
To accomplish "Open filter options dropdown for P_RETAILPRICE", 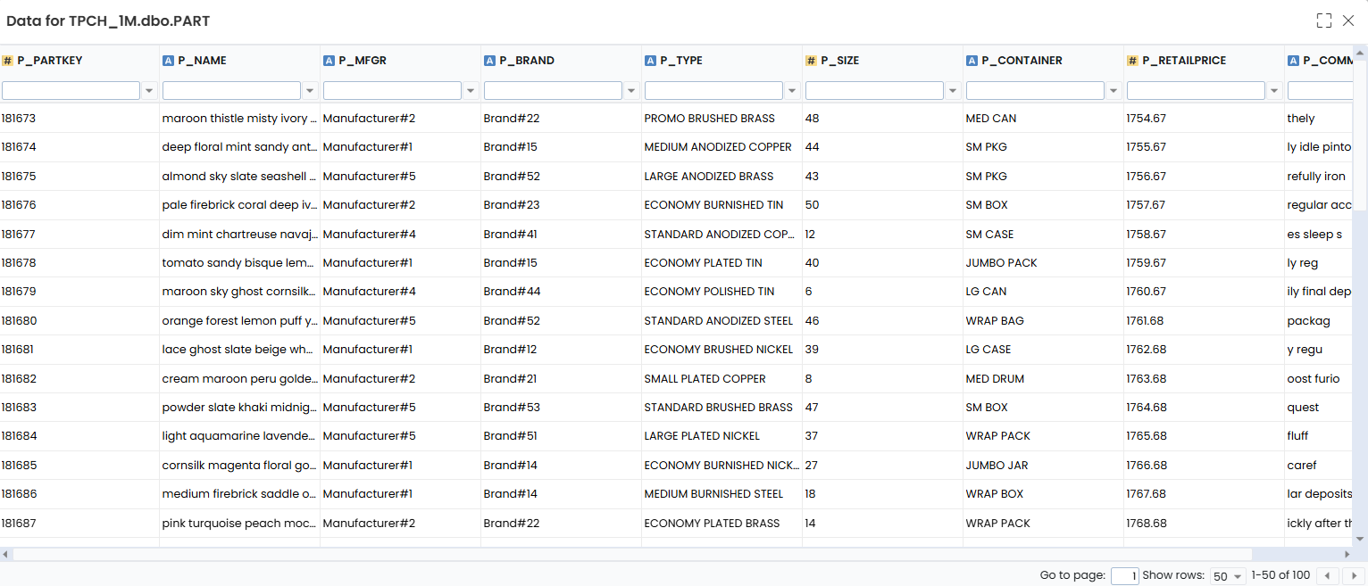I will coord(1274,91).
